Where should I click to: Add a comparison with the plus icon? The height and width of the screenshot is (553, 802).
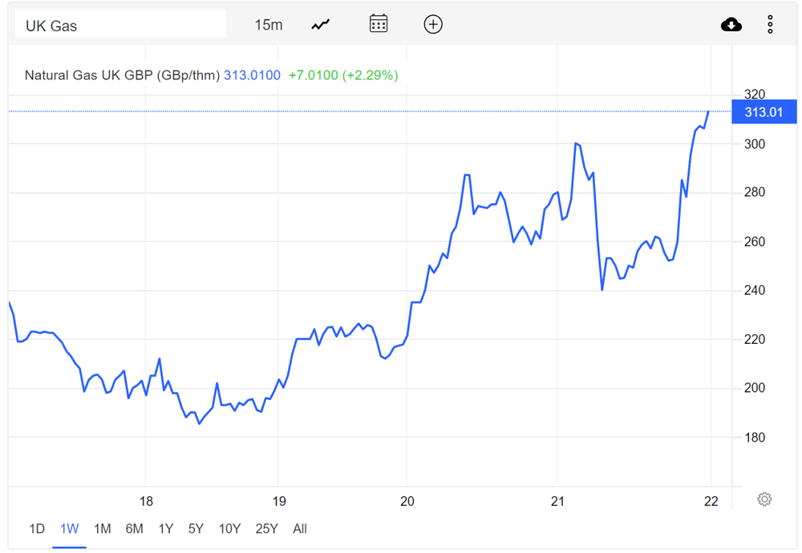(433, 24)
